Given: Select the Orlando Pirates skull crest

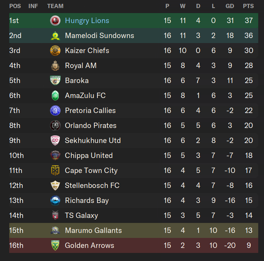Looking at the screenshot, I should coord(55,126).
